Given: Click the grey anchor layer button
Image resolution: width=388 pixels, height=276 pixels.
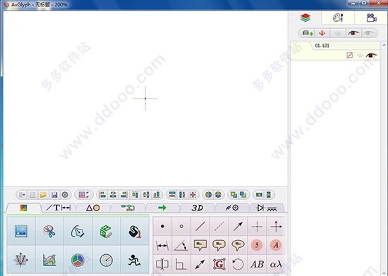Looking at the screenshot, I should (x=338, y=33).
